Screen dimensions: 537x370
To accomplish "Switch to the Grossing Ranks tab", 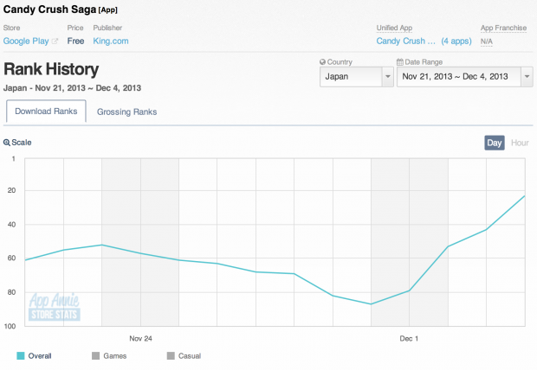I will (x=126, y=112).
